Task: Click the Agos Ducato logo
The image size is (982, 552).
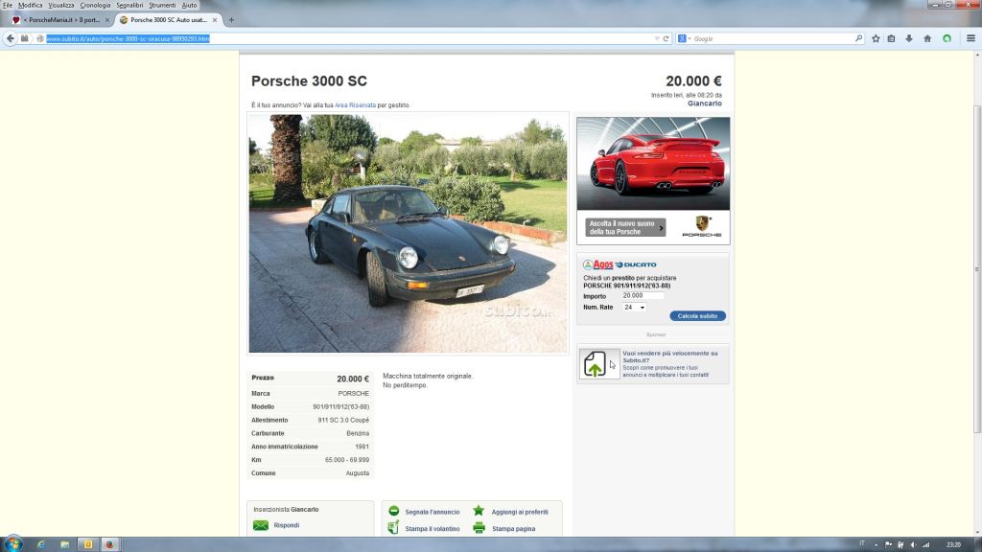Action: 620,264
